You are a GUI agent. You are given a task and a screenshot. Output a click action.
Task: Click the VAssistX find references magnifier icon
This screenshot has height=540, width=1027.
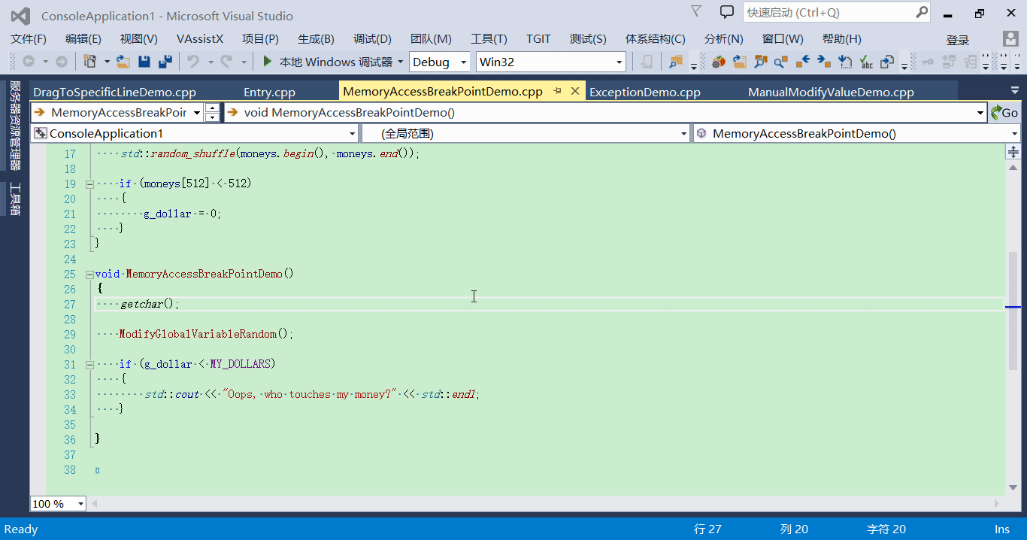pyautogui.click(x=782, y=62)
